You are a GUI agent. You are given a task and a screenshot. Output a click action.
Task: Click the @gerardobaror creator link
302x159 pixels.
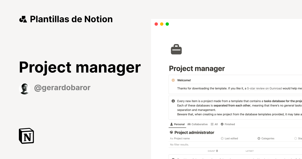(x=62, y=88)
